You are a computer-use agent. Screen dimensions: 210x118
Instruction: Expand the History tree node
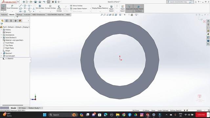[x=1, y=29]
